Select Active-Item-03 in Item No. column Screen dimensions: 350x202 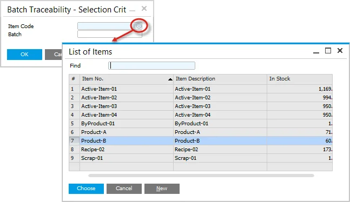(127, 106)
